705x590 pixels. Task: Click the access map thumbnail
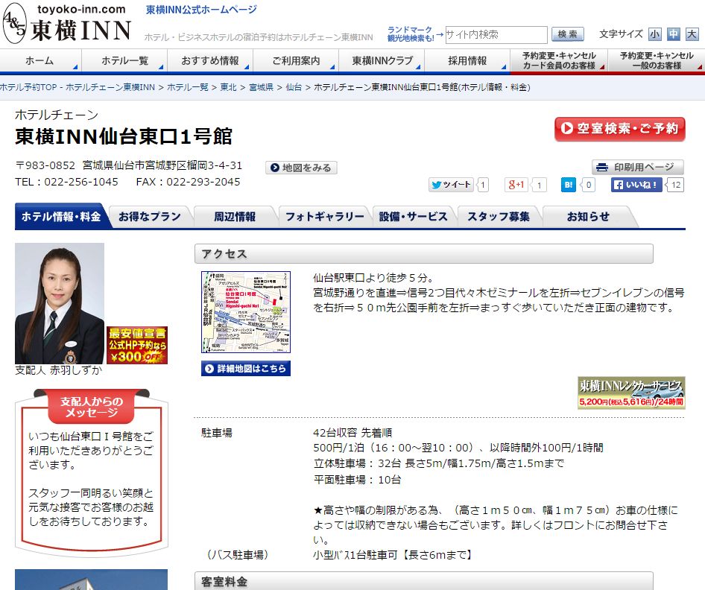(245, 312)
